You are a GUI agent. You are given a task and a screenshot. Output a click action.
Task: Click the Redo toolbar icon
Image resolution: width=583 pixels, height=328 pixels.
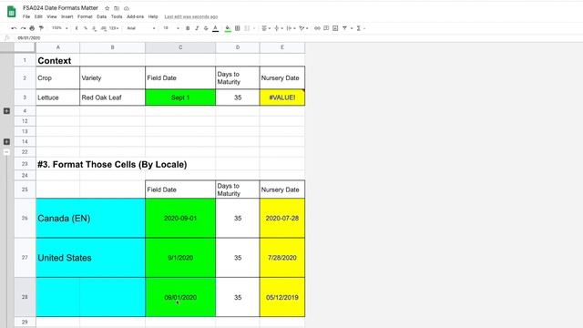coord(23,28)
